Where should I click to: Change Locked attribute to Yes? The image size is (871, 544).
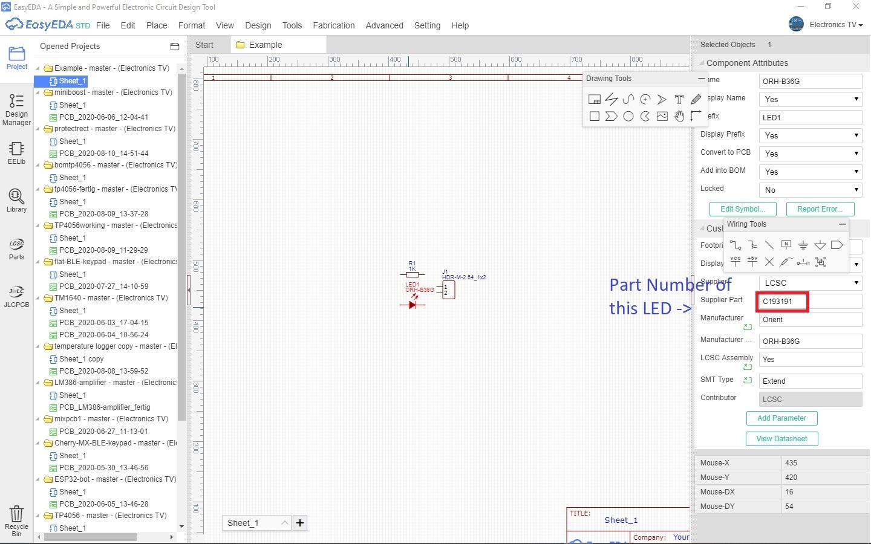(809, 189)
